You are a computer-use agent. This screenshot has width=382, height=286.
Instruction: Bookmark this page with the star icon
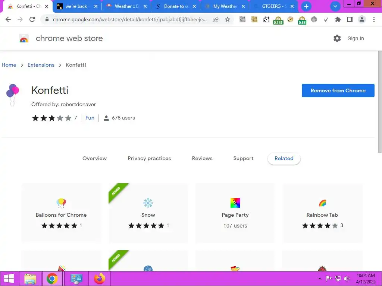tap(228, 19)
